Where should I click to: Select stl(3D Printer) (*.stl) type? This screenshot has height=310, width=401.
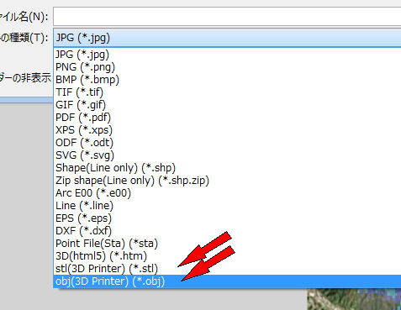coord(227,269)
